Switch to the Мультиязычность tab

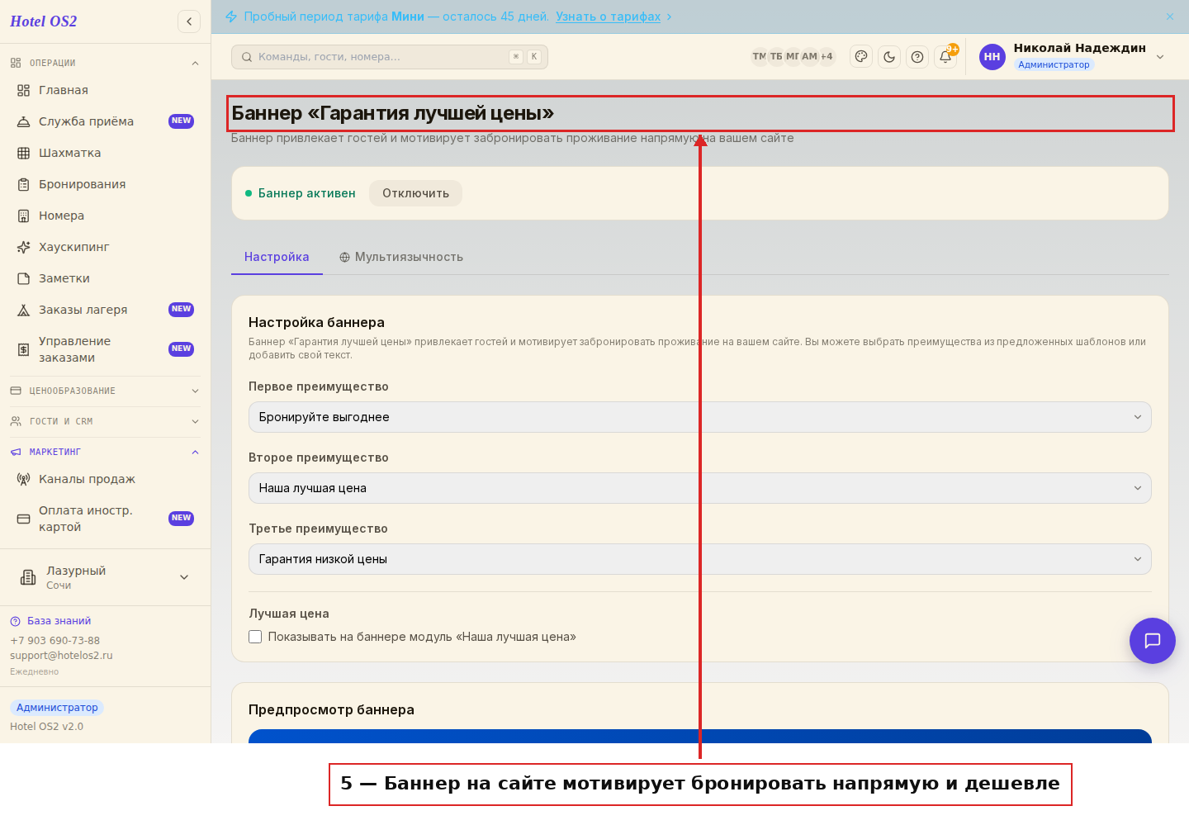point(401,257)
